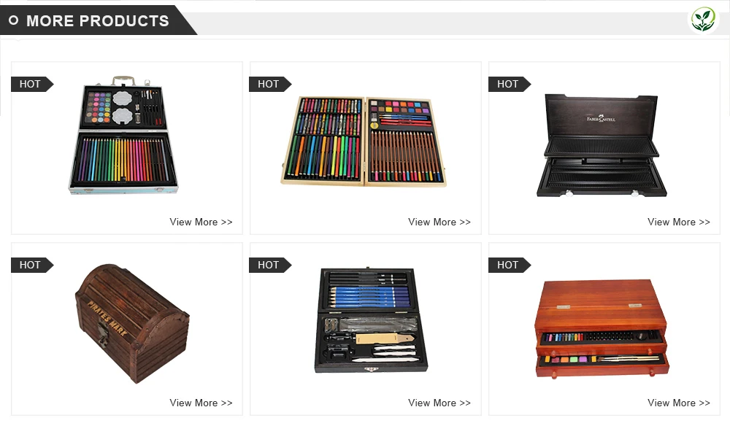Click the green leaf logo icon
The height and width of the screenshot is (426, 730).
pos(703,20)
